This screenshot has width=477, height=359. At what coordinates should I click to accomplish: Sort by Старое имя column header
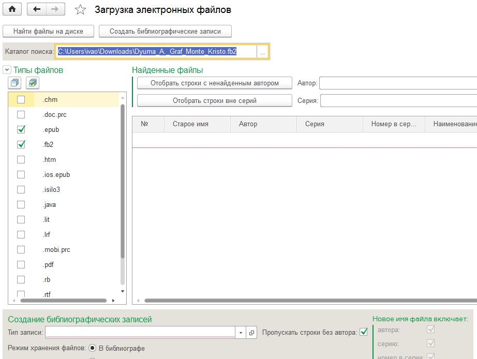point(197,124)
